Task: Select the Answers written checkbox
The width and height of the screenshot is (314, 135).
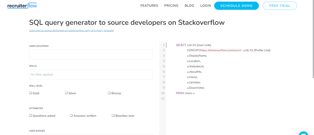Action: pos(71,115)
